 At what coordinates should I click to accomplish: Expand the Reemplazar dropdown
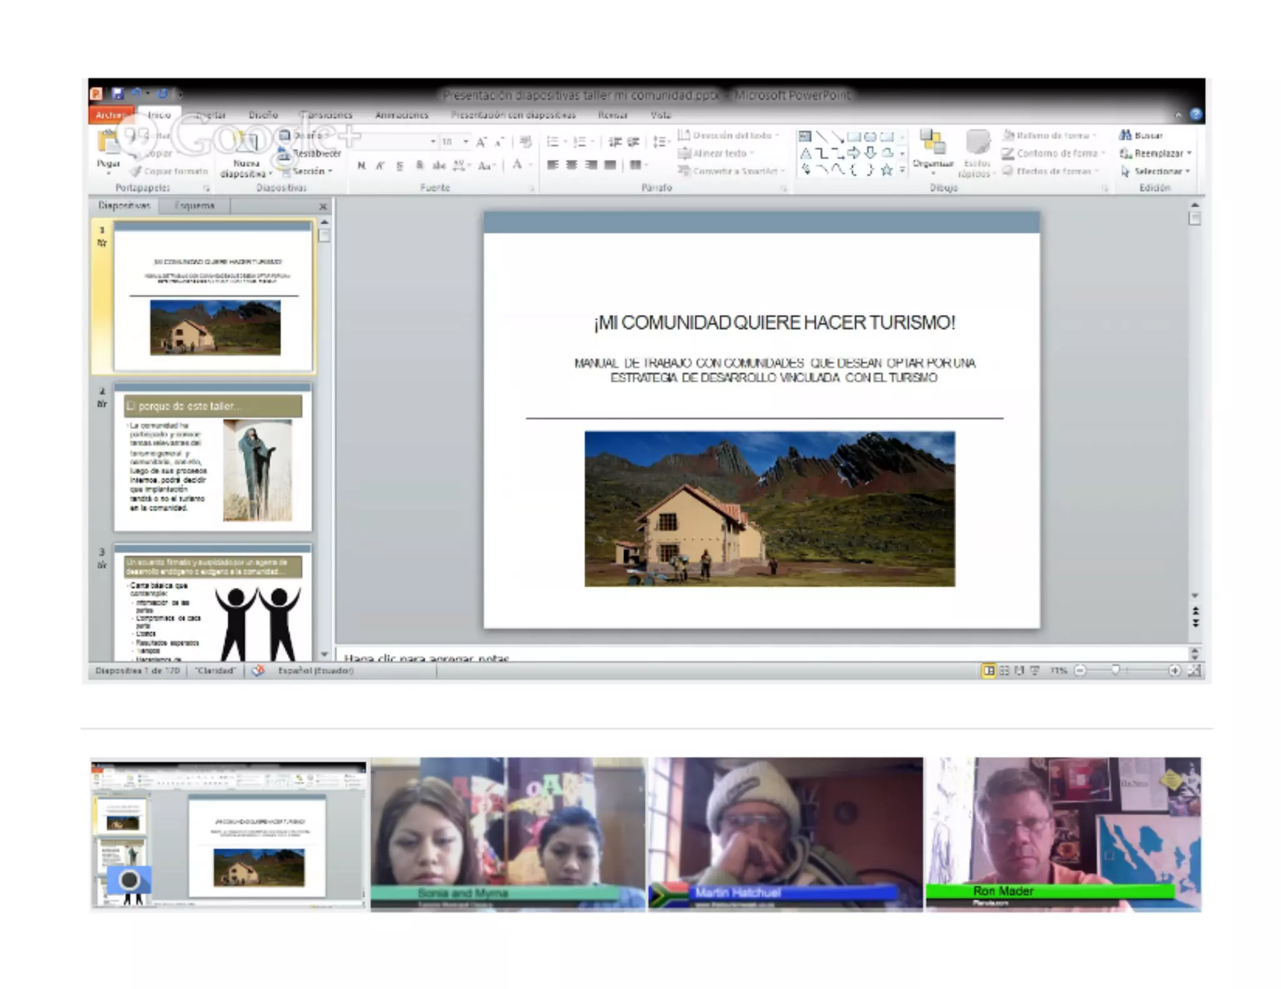tap(1189, 153)
